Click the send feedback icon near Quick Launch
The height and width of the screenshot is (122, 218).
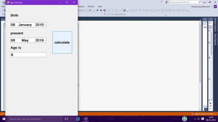point(167,2)
